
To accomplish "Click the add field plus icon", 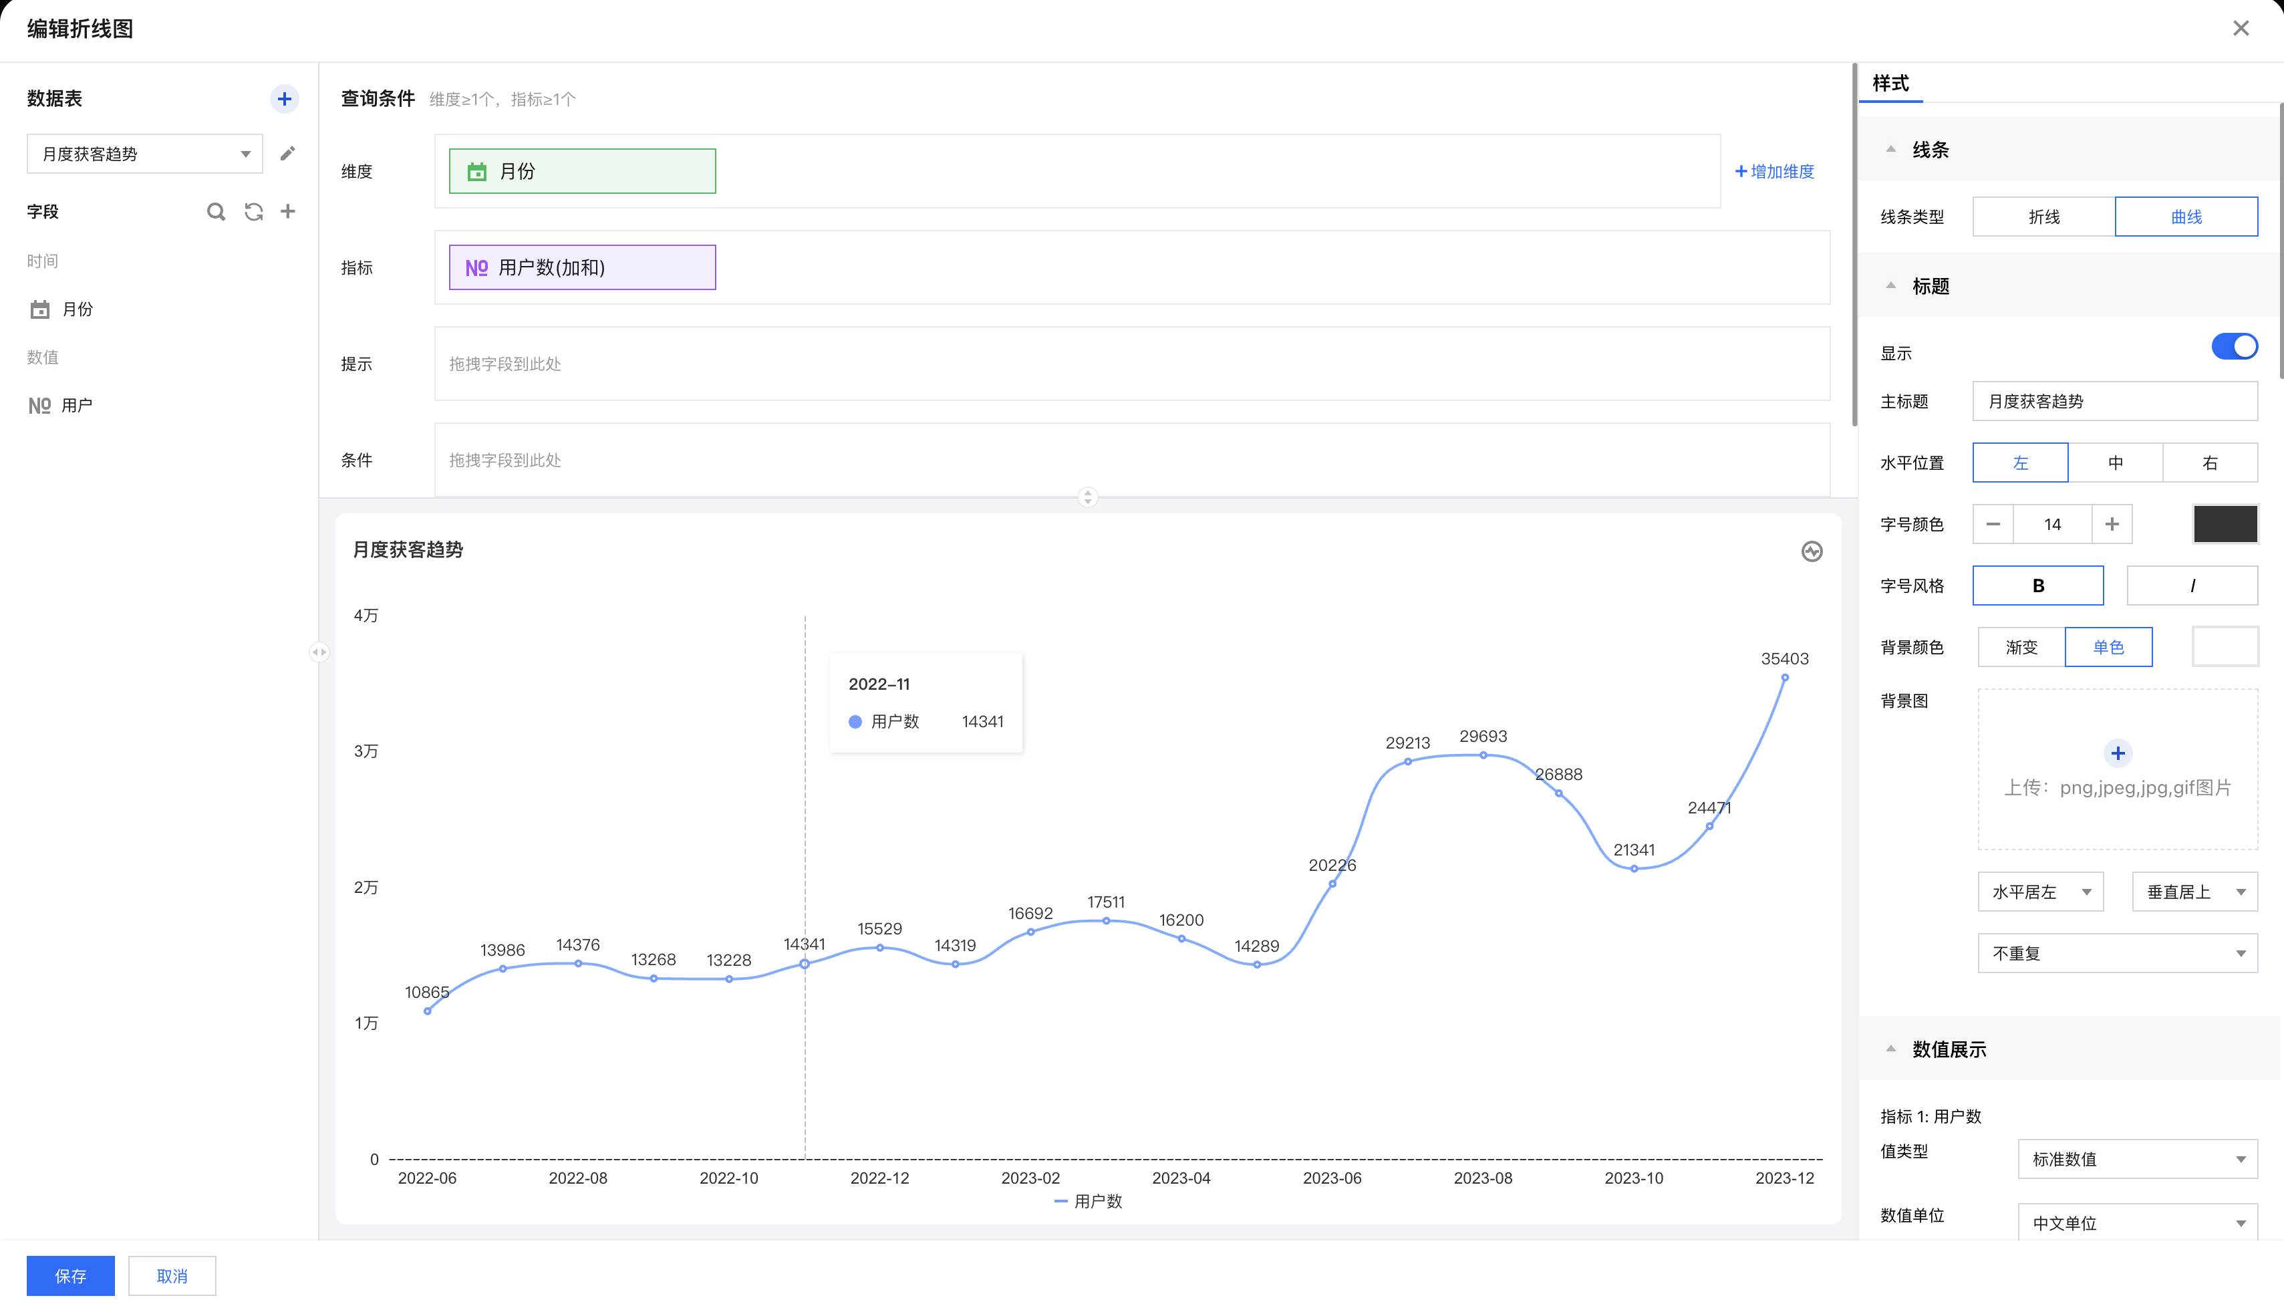I will (x=288, y=212).
